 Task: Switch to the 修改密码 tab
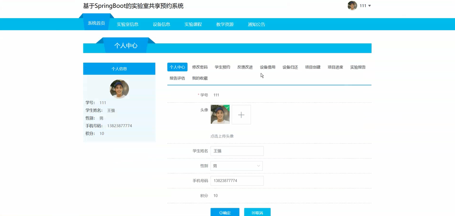[200, 67]
